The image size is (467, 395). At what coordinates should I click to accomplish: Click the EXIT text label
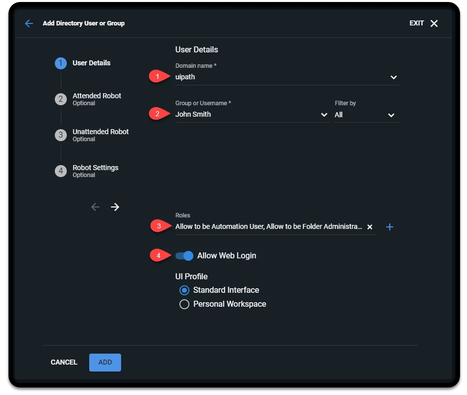(416, 23)
